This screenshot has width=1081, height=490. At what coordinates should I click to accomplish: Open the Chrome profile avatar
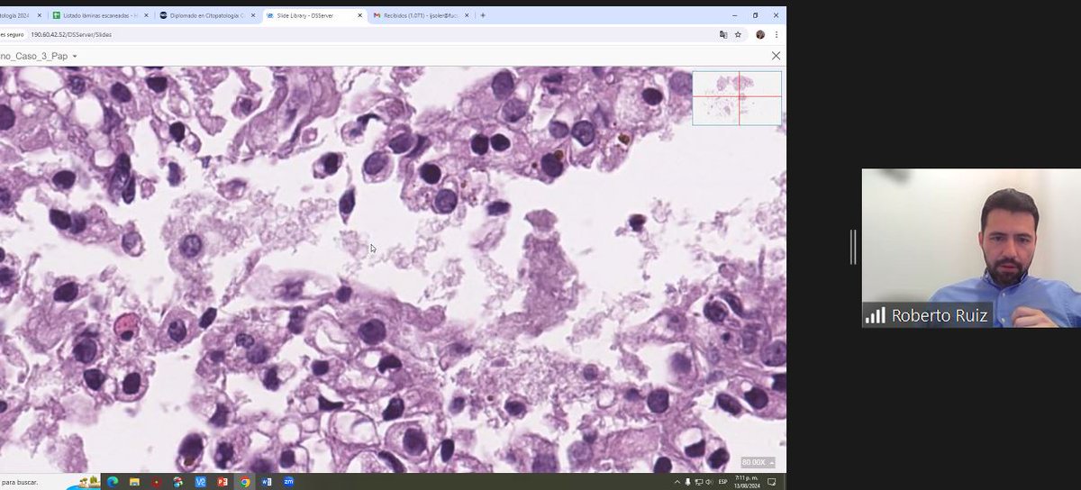[760, 34]
